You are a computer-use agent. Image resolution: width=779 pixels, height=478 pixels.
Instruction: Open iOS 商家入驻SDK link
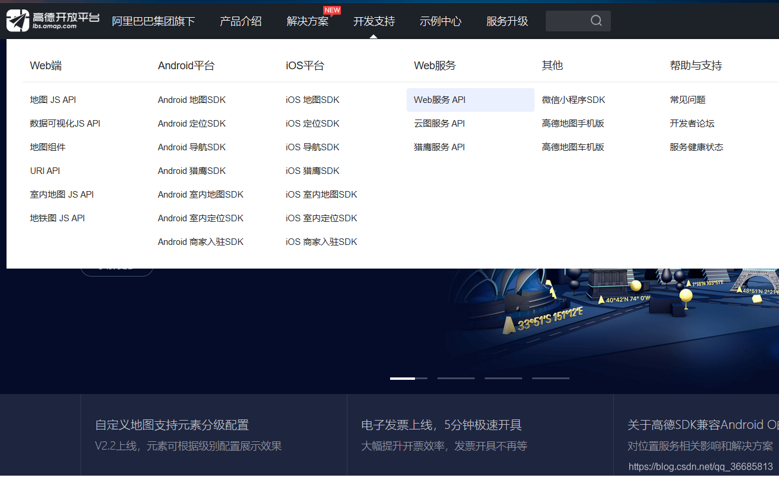click(x=321, y=242)
